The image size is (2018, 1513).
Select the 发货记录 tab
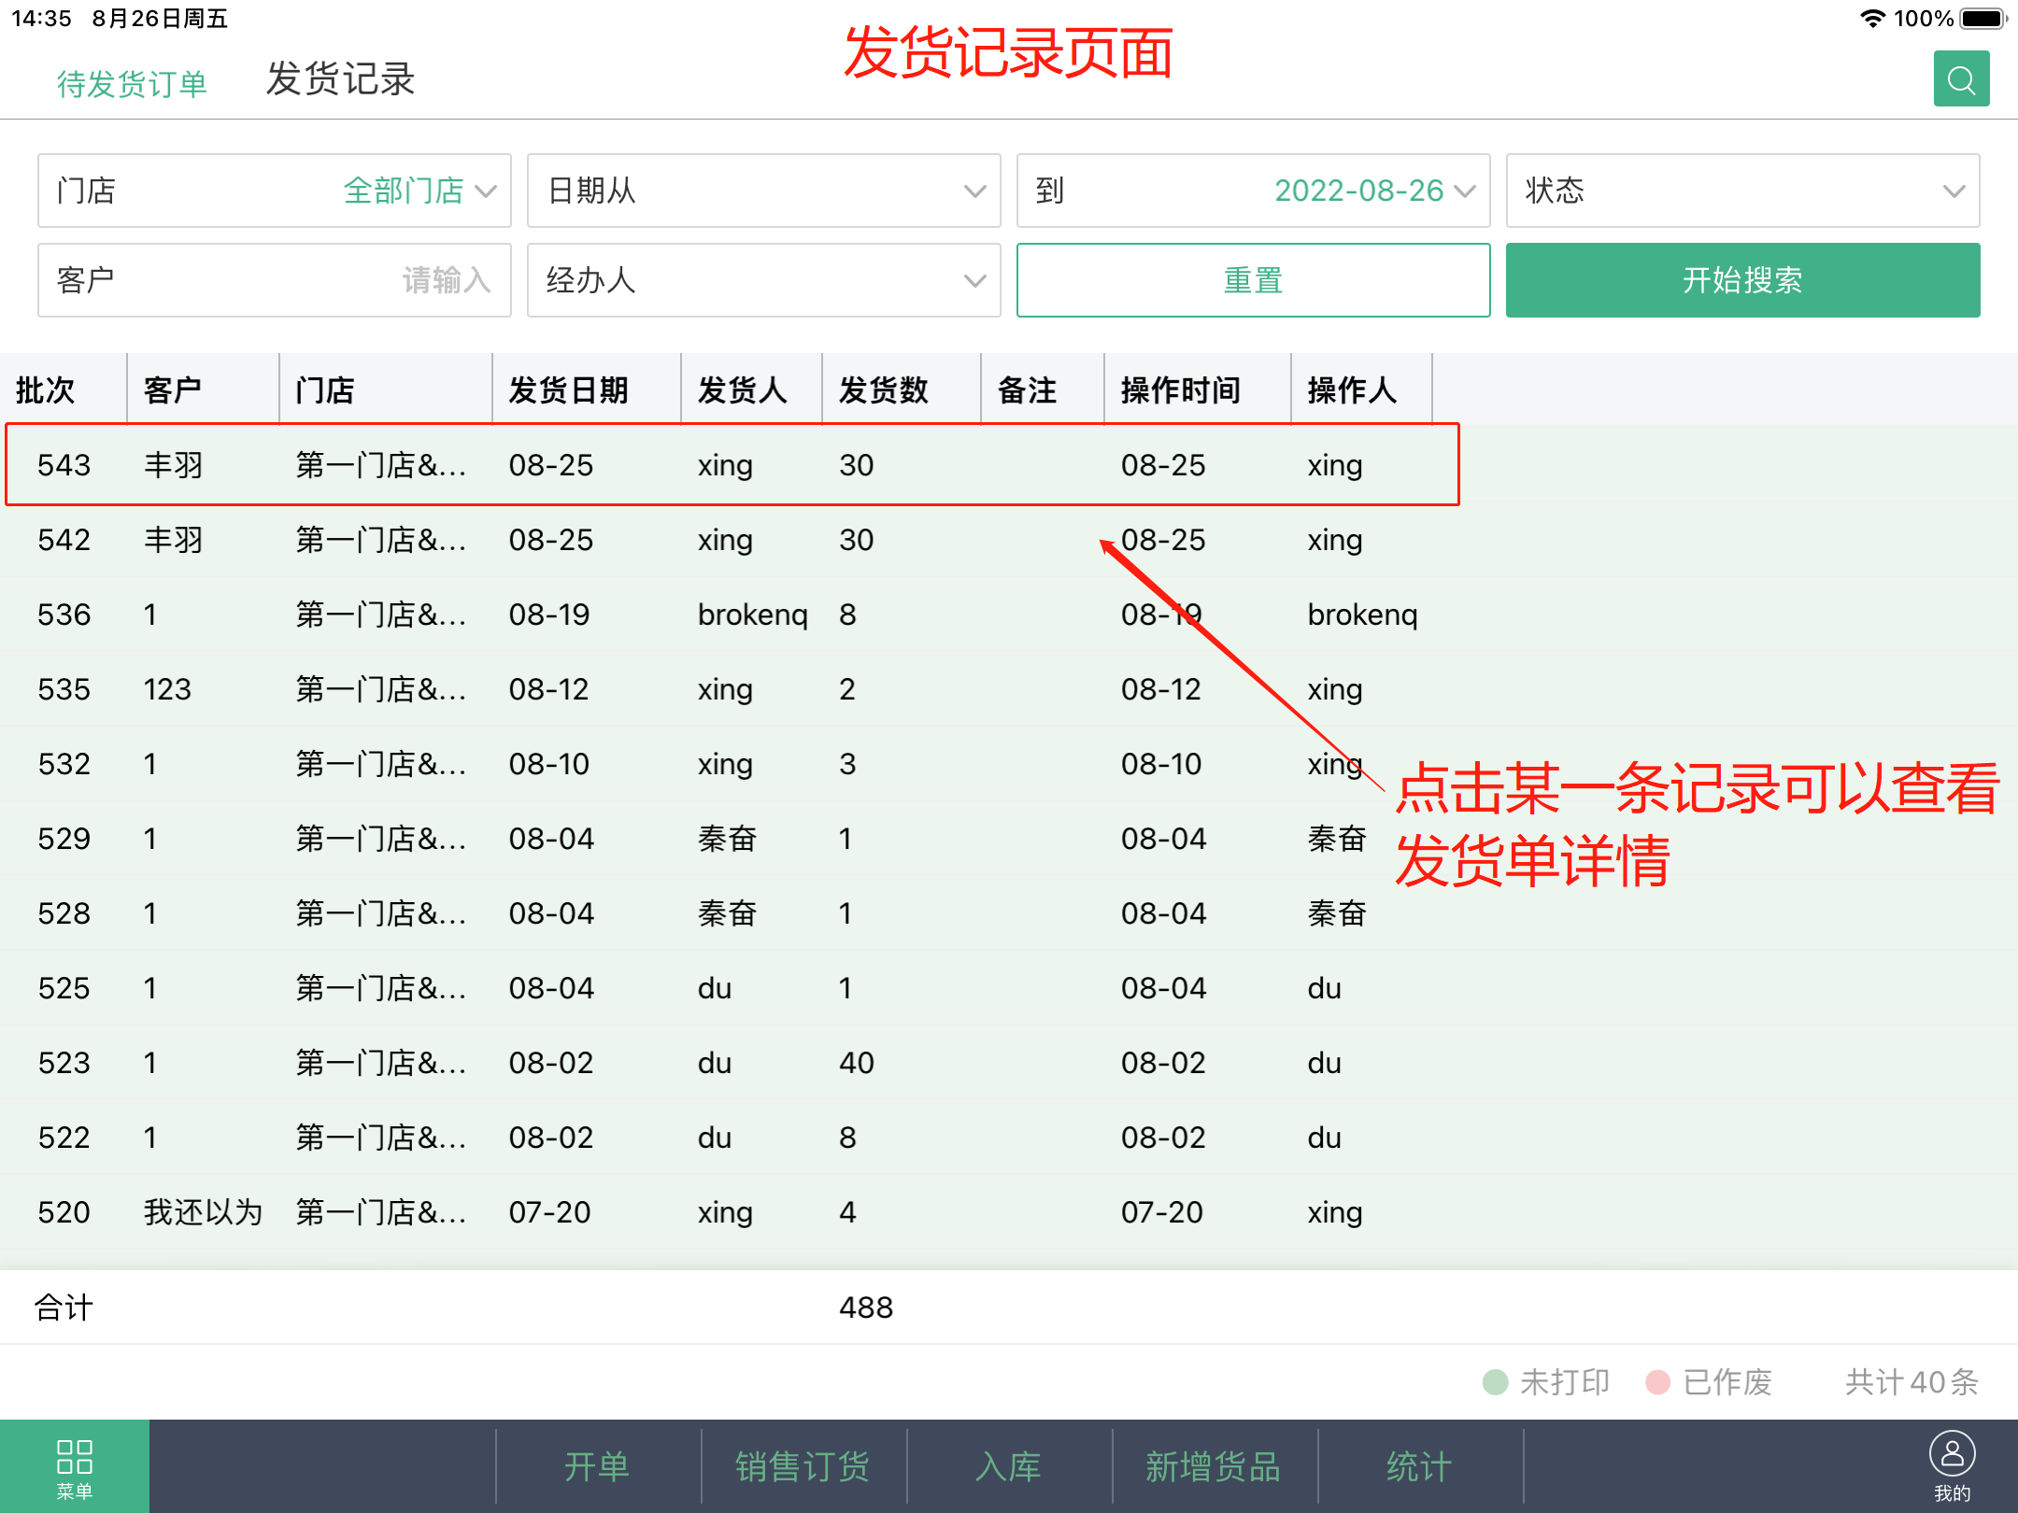point(340,79)
